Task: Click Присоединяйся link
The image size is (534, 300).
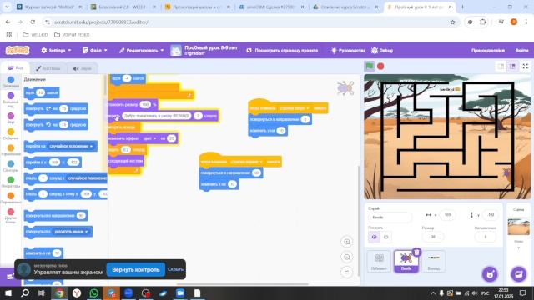Action: tap(487, 50)
